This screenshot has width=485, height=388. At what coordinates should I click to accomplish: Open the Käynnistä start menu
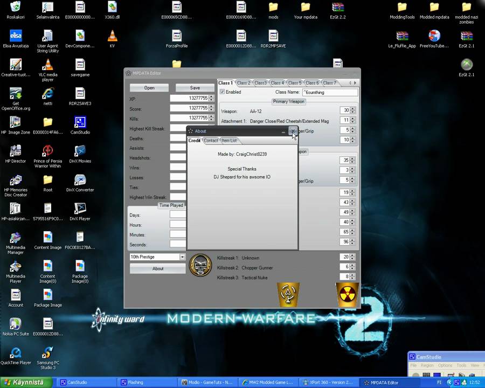[x=26, y=383]
